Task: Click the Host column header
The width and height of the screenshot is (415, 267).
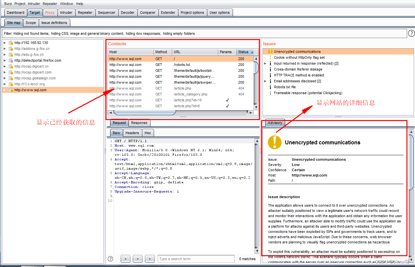Action: point(131,52)
